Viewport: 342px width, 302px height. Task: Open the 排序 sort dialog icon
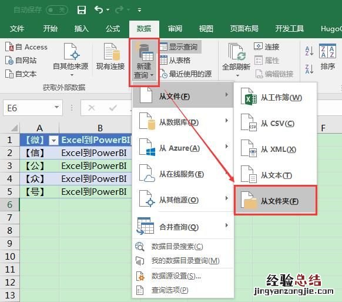coord(328,57)
